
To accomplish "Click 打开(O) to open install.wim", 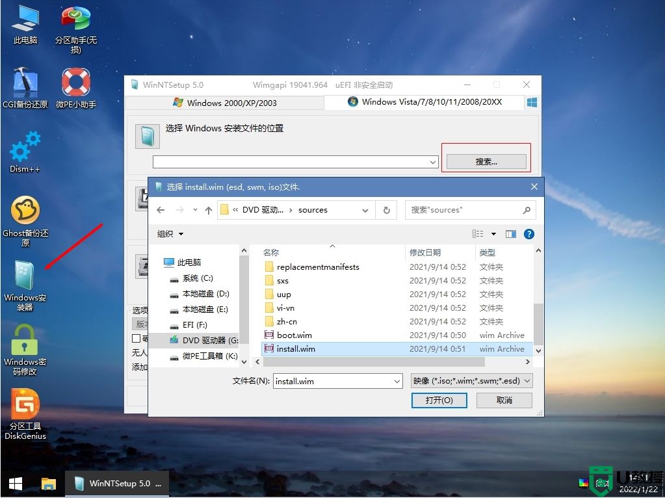I will pos(439,400).
